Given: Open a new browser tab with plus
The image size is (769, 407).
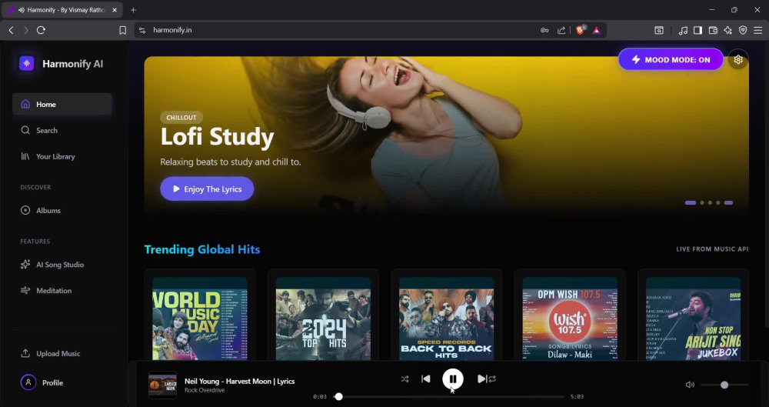Looking at the screenshot, I should [133, 10].
